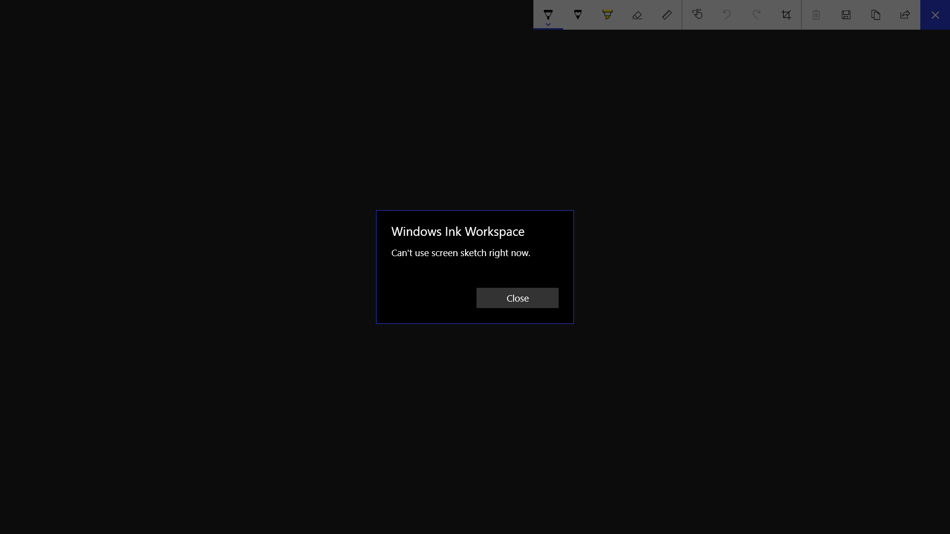Exit screen sketch with the X button
This screenshot has width=950, height=534.
tap(935, 15)
